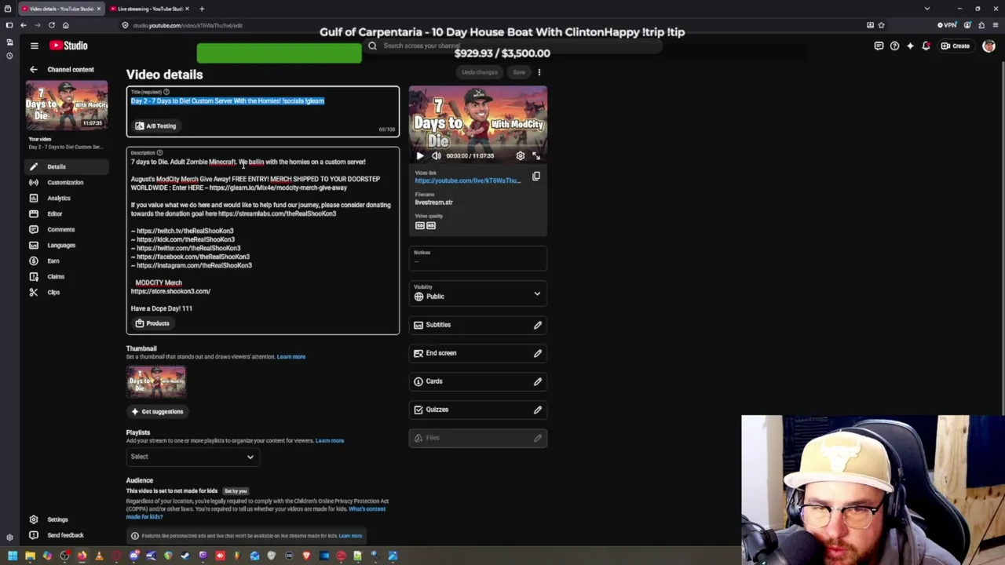The width and height of the screenshot is (1005, 565).
Task: Edit Cards using the pencil icon
Action: coord(538,381)
